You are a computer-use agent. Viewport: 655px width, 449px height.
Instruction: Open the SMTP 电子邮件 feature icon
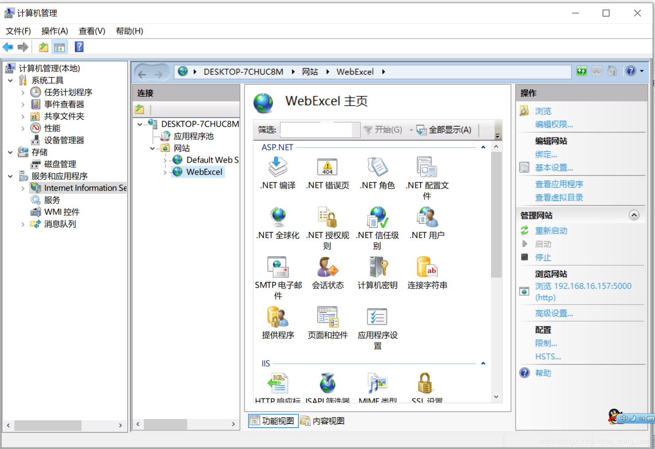pos(278,267)
